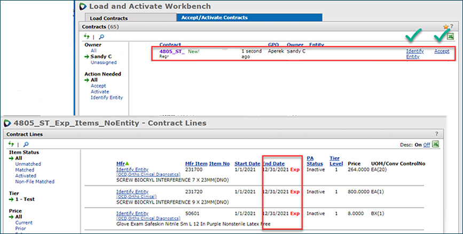Export contract lines to Excel
Viewport: 463px width, 234px height.
click(435, 144)
